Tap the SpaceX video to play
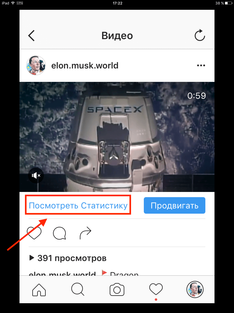Image resolution: width=234 pixels, height=313 pixels. tap(117, 137)
